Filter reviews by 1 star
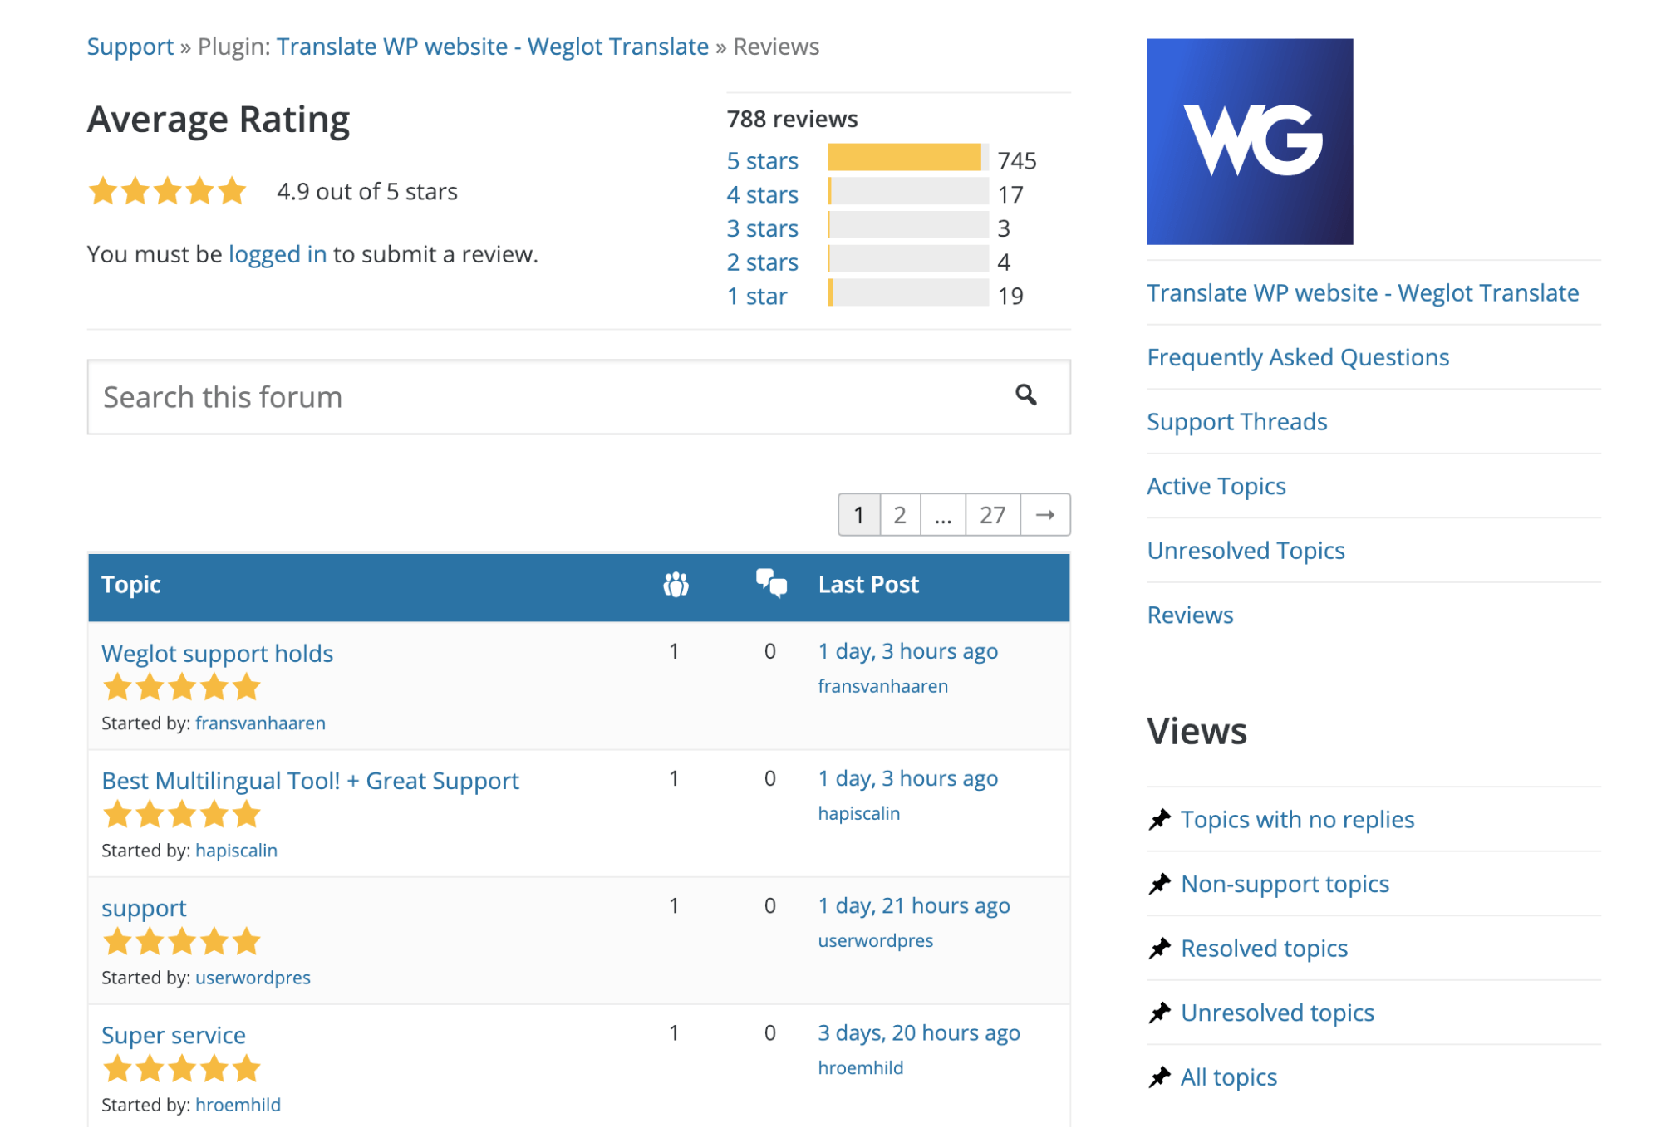Image resolution: width=1661 pixels, height=1128 pixels. (756, 297)
